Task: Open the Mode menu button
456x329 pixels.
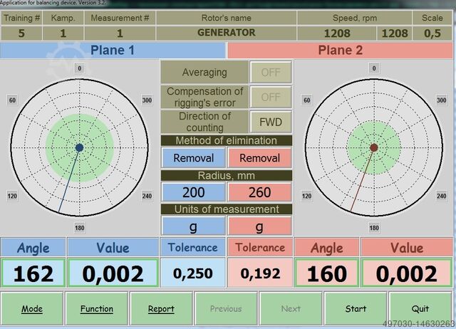Action: coord(32,308)
